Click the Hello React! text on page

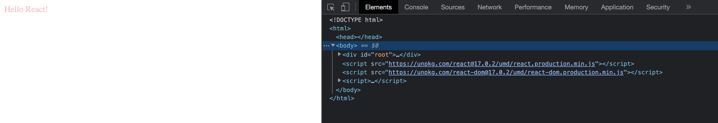26,9
